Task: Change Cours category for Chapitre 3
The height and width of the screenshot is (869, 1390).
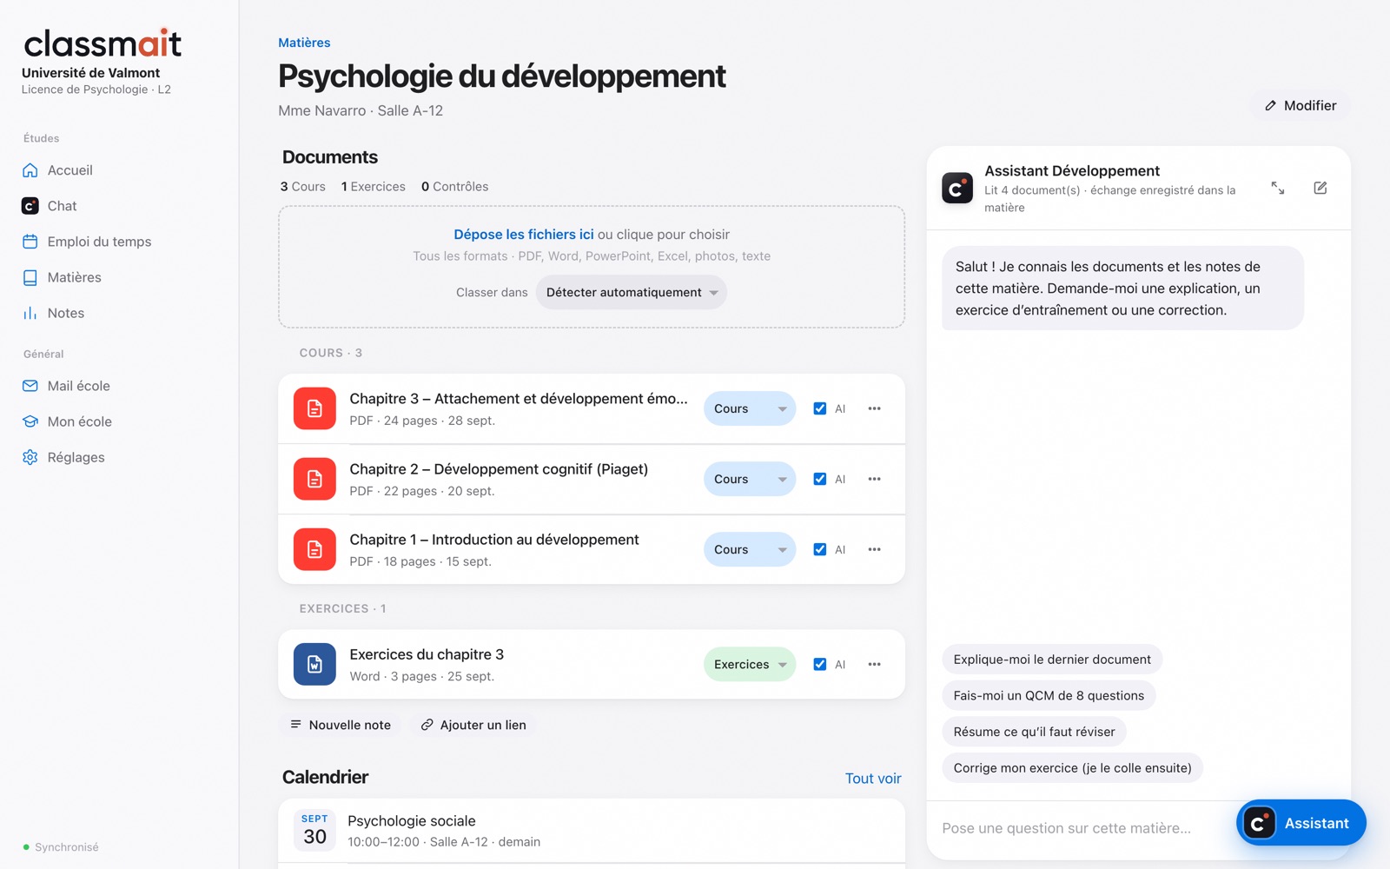Action: [750, 408]
